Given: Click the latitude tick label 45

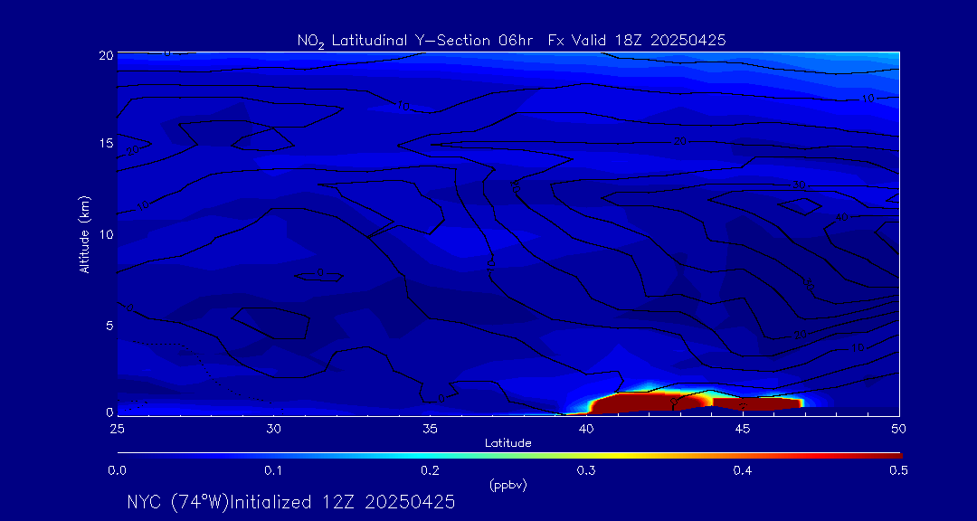Looking at the screenshot, I should [743, 428].
